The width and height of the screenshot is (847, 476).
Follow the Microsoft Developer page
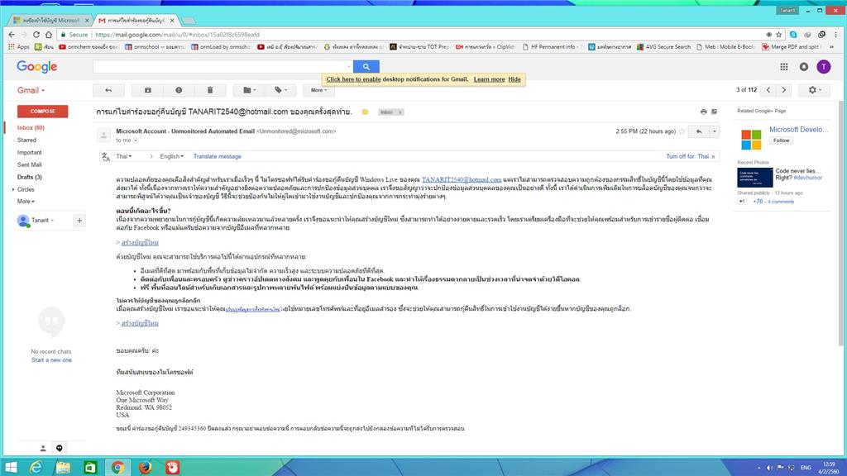[781, 140]
